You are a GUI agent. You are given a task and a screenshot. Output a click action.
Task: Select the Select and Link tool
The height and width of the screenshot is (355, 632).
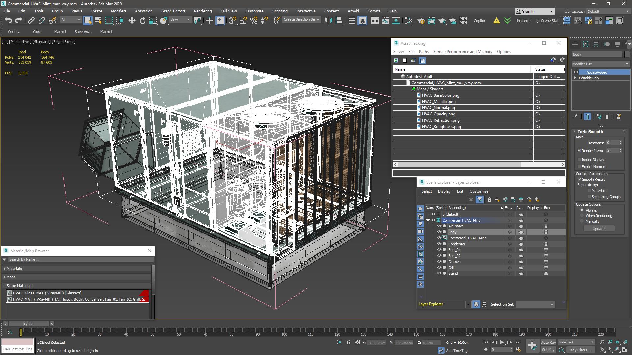(31, 20)
